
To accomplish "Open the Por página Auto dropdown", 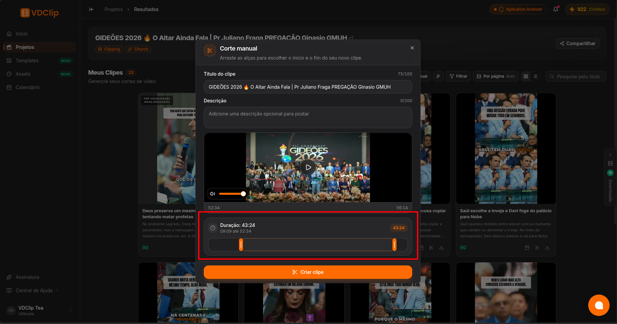I will [496, 76].
